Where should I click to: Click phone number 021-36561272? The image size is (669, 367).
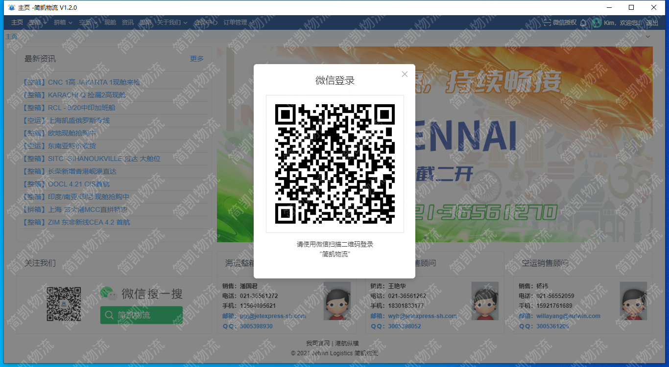pos(259,296)
